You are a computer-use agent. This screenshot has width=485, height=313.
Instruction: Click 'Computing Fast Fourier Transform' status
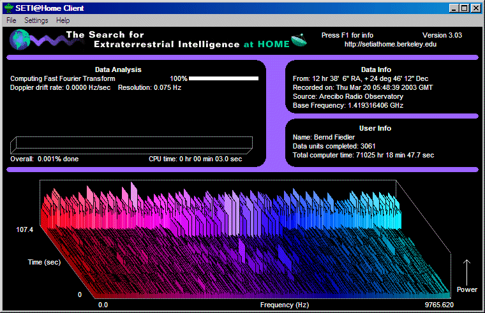pyautogui.click(x=63, y=78)
